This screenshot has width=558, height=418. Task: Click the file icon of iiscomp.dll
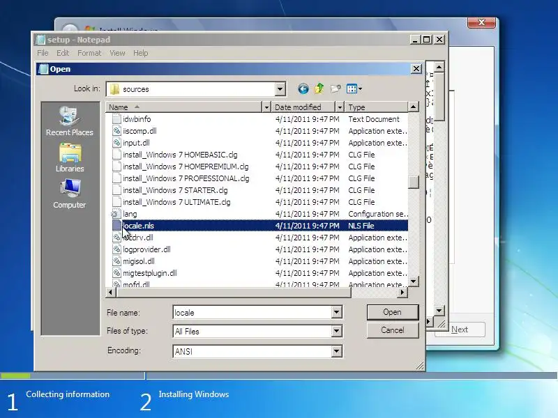(116, 131)
